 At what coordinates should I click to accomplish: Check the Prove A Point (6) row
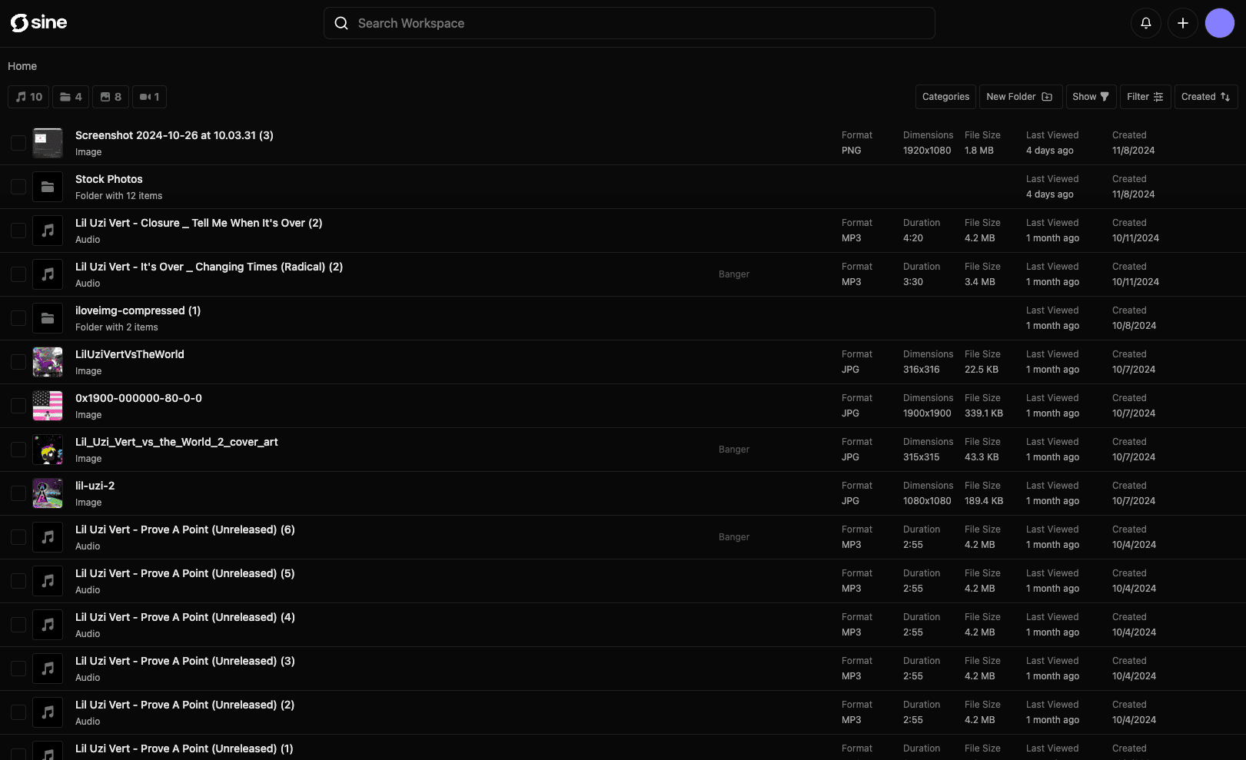18,537
